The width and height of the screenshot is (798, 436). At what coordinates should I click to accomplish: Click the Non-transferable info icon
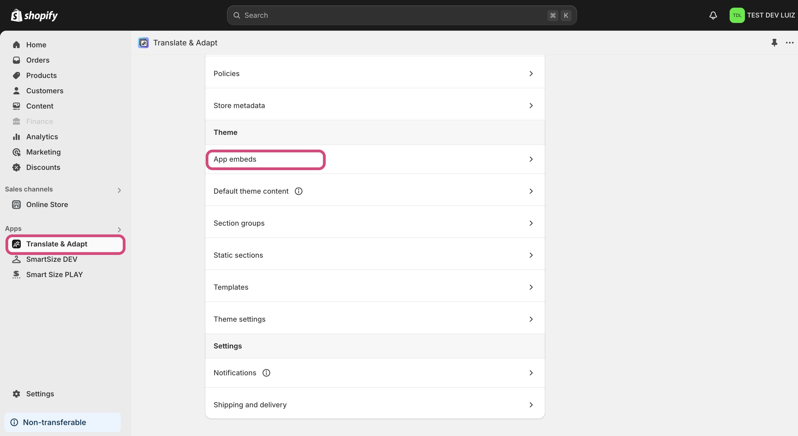click(x=14, y=422)
